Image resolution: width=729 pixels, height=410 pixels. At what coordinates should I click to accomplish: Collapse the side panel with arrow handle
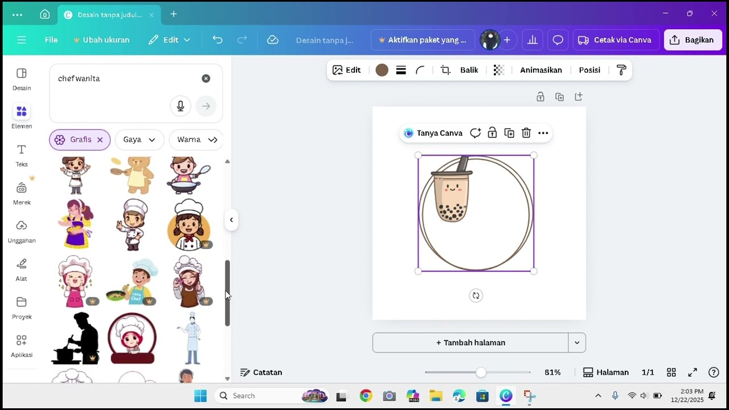[231, 220]
